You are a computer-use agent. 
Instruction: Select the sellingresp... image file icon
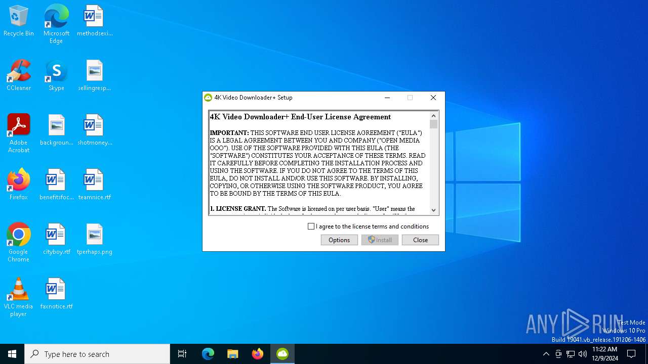[x=95, y=75]
